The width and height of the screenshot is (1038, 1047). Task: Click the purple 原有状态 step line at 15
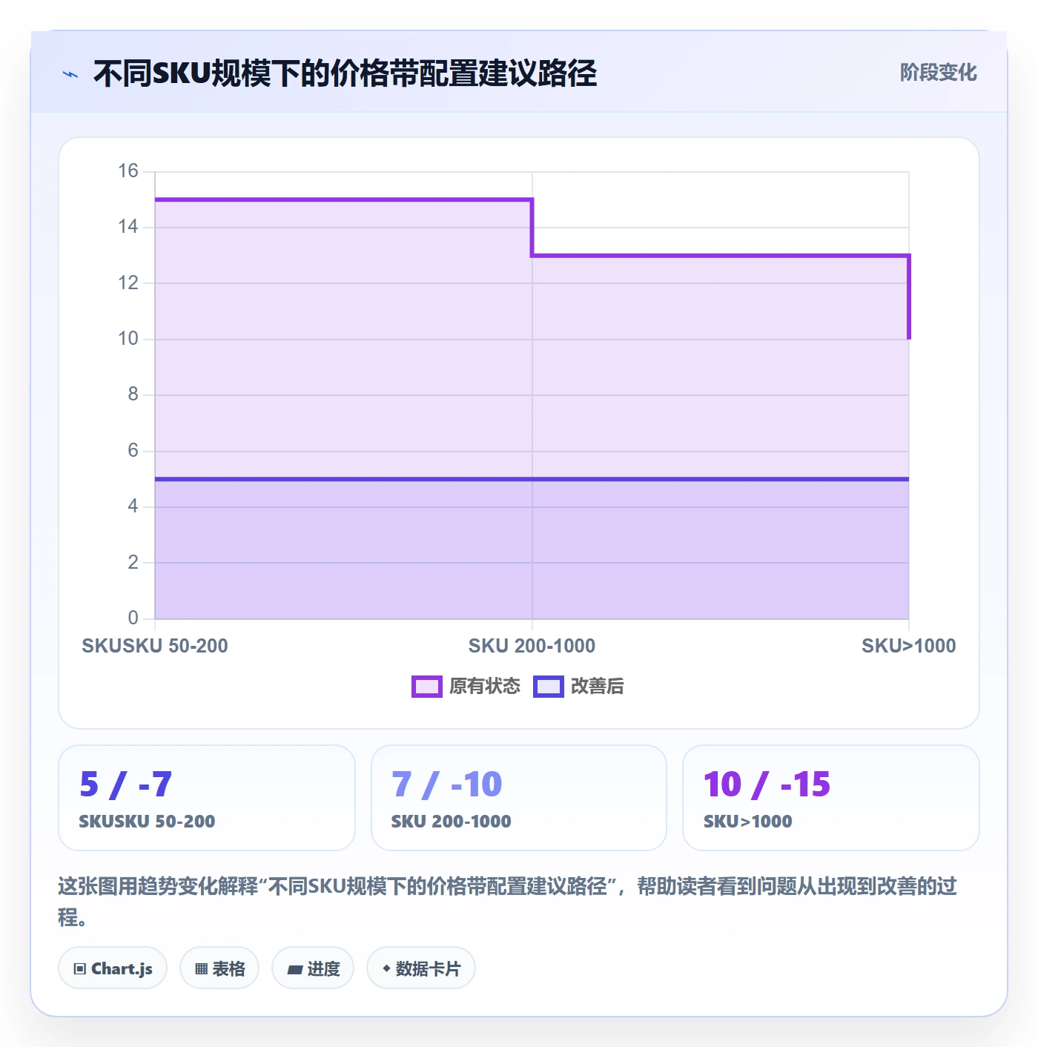click(x=343, y=199)
